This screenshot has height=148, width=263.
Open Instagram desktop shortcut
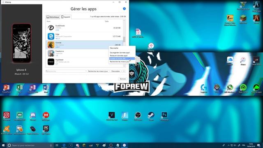pyautogui.click(x=7, y=116)
